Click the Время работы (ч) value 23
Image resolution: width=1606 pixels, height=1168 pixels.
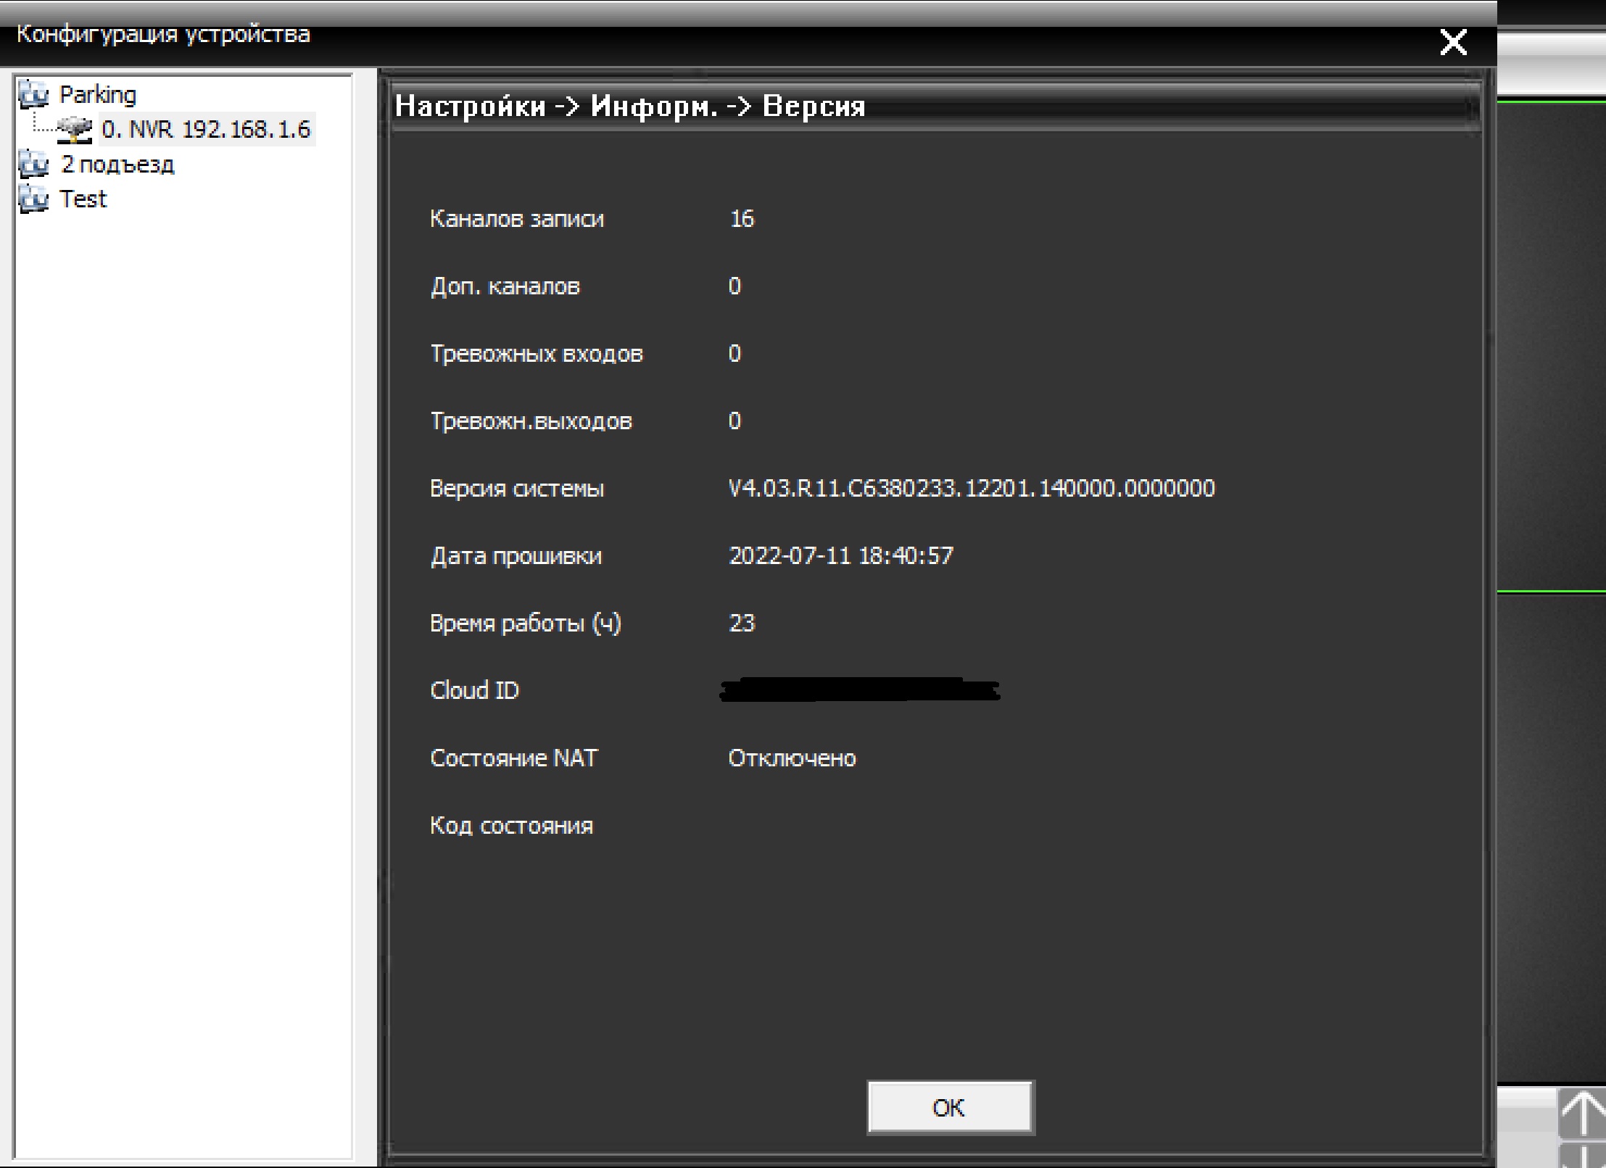click(x=741, y=623)
